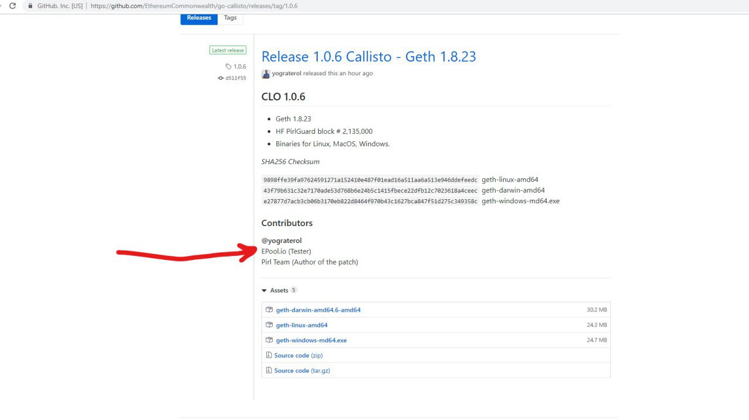Image resolution: width=749 pixels, height=420 pixels.
Task: Download geth-darwin-amd64.6-amd64 asset
Action: point(318,310)
